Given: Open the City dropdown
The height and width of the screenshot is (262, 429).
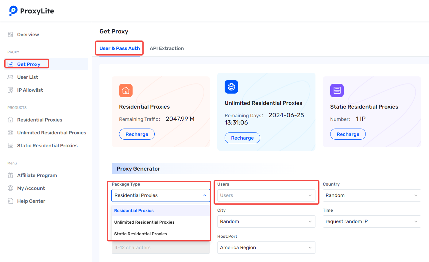Looking at the screenshot, I should (266, 221).
